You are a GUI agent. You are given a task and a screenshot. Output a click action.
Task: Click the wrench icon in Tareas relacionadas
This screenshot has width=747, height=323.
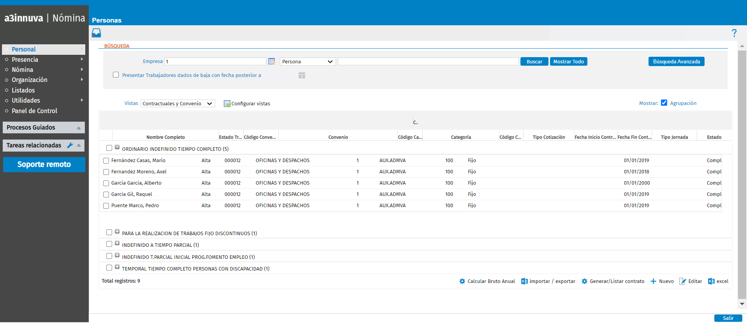click(x=70, y=145)
